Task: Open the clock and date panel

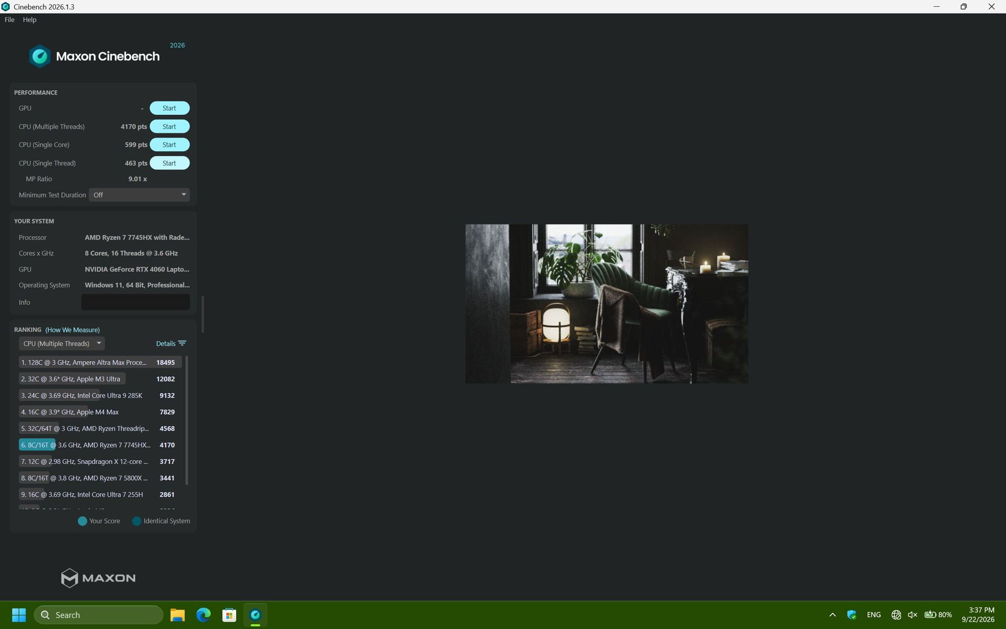Action: pos(978,615)
